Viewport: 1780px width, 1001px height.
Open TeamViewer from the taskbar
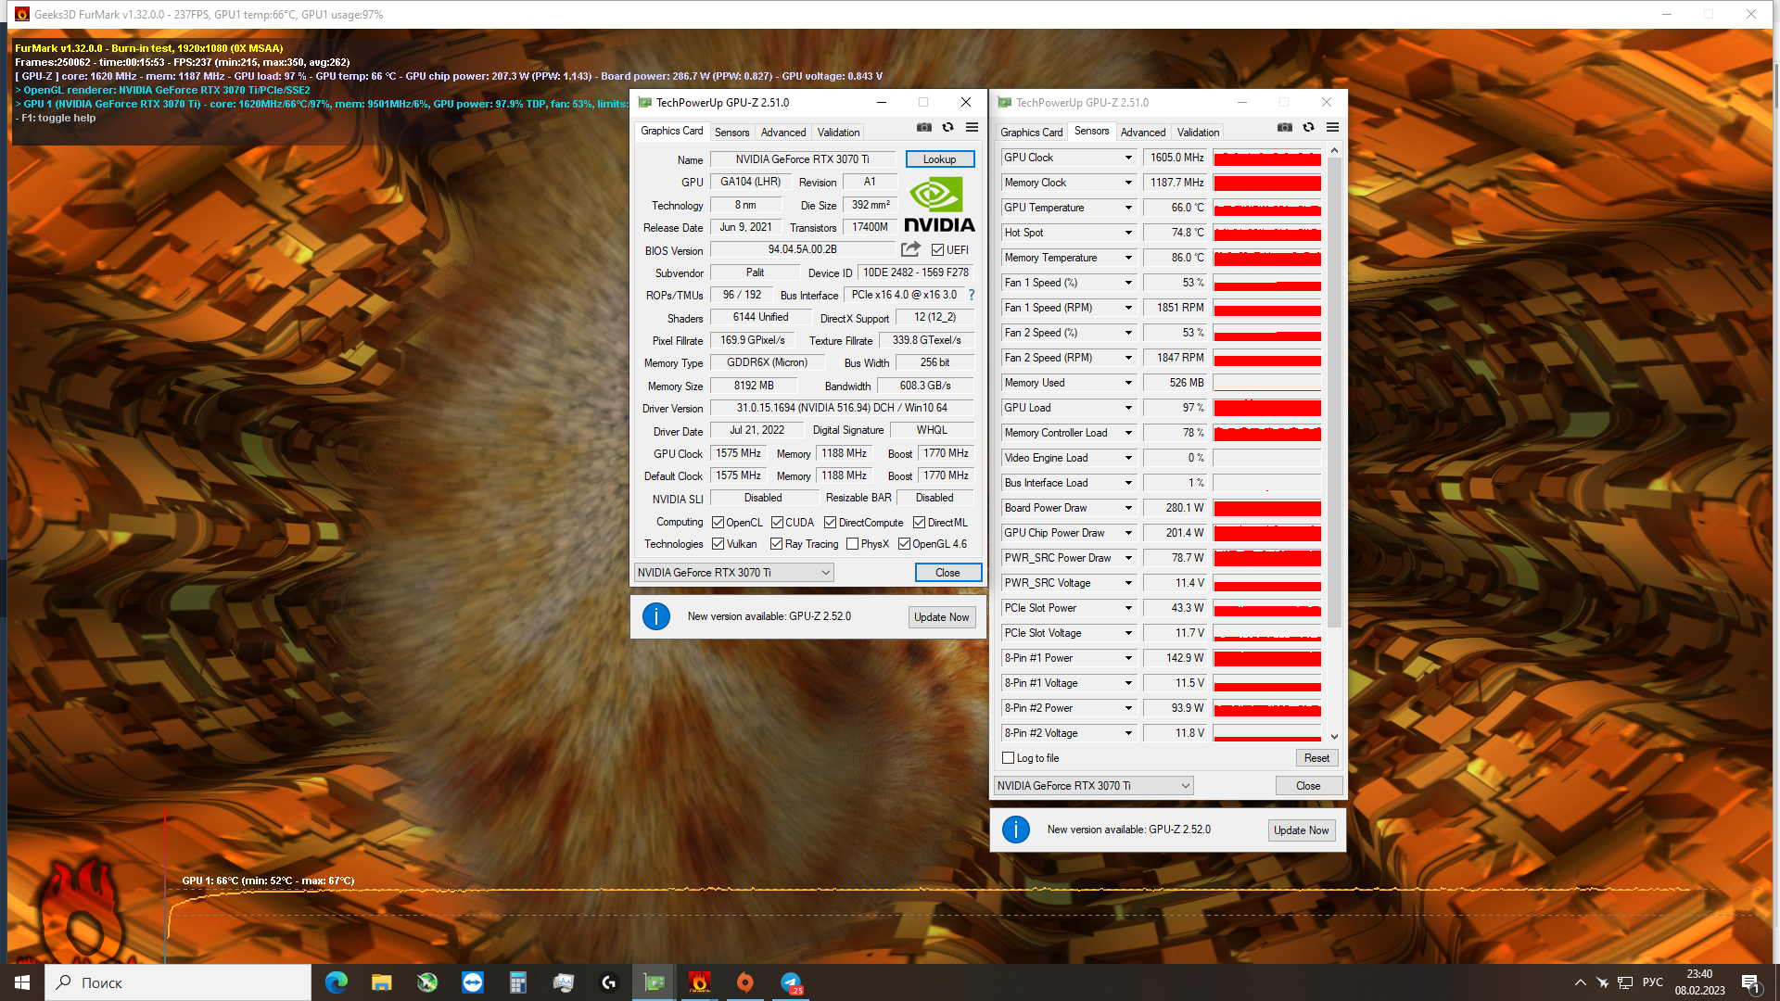473,982
